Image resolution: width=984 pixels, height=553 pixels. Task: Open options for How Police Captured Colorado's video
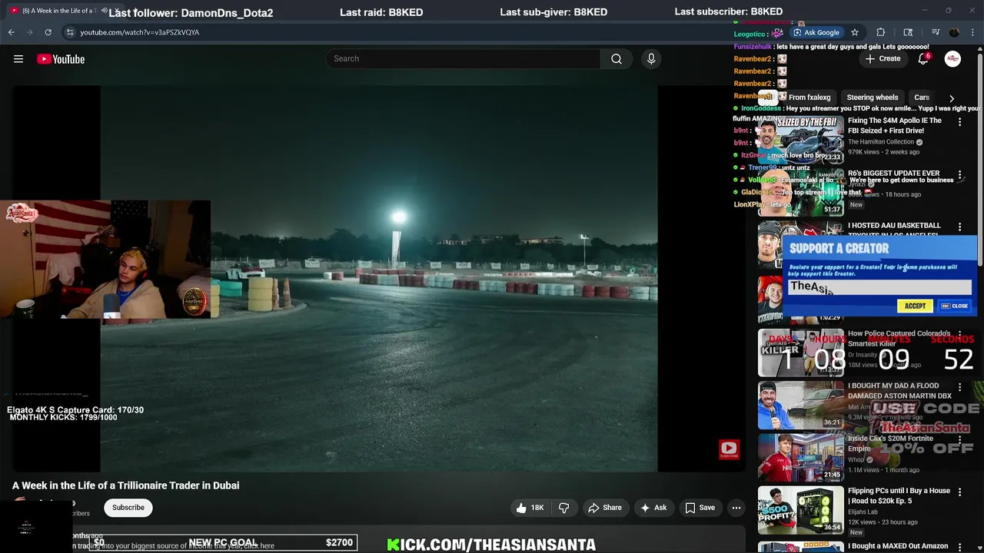tap(959, 336)
